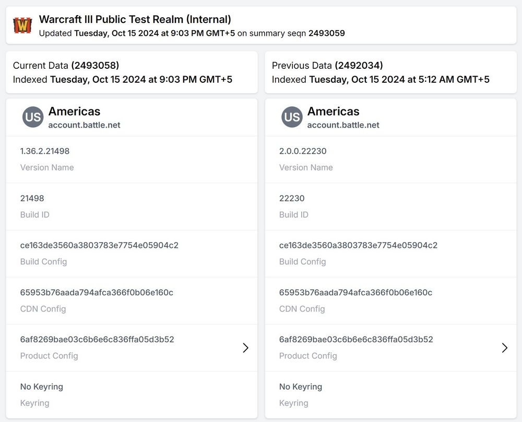Click the Updated Tuesday, Oct 15 2024 line

(x=192, y=33)
